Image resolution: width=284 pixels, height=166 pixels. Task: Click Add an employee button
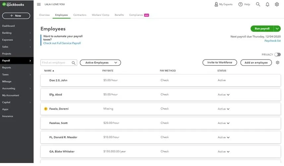point(256,62)
